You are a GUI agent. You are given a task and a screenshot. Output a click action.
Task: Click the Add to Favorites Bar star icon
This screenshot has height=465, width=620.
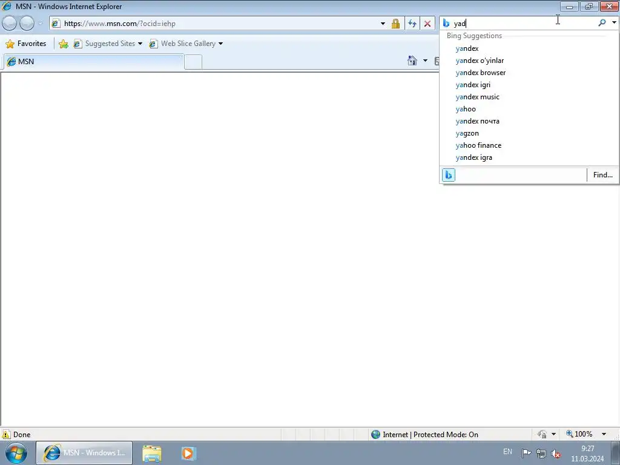[63, 44]
